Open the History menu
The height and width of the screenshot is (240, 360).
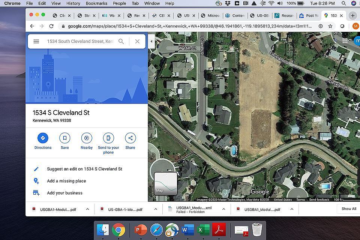pos(73,3)
